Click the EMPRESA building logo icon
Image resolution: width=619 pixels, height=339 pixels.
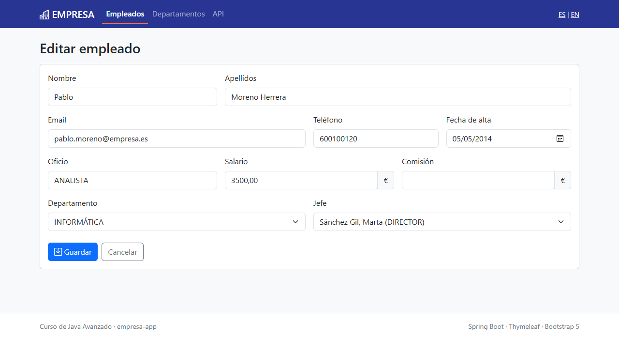(44, 15)
